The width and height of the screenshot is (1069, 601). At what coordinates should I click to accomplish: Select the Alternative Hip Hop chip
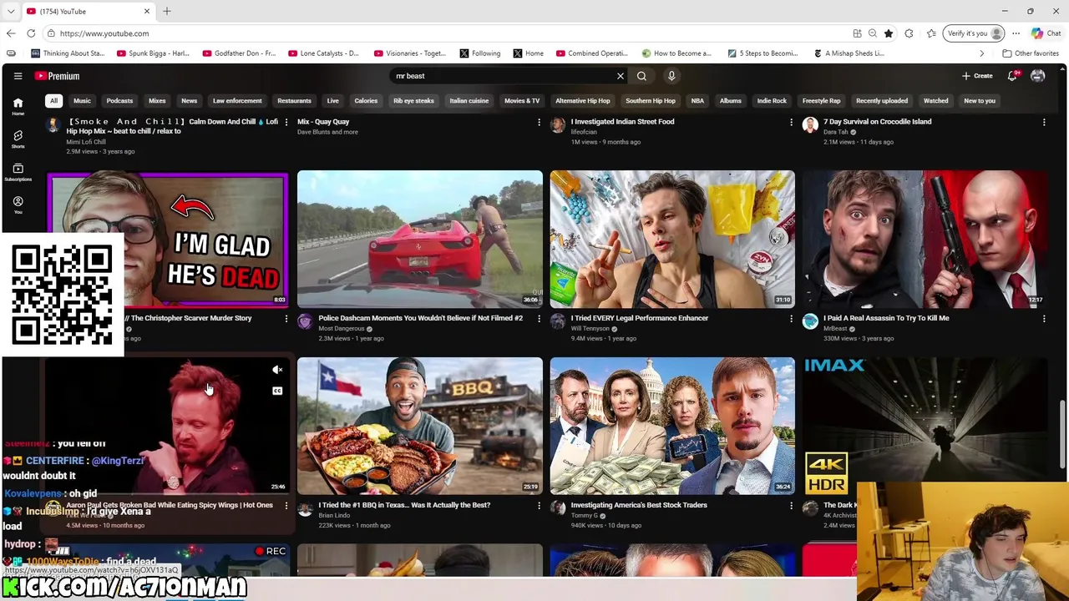(583, 101)
